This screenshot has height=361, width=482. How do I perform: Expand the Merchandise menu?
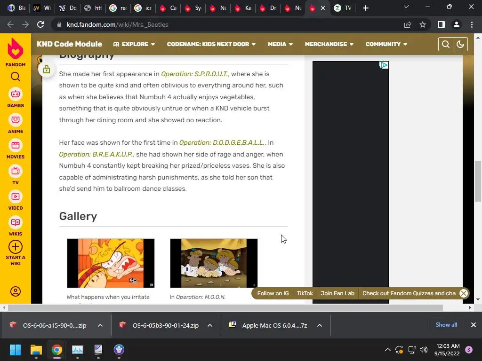tap(329, 44)
